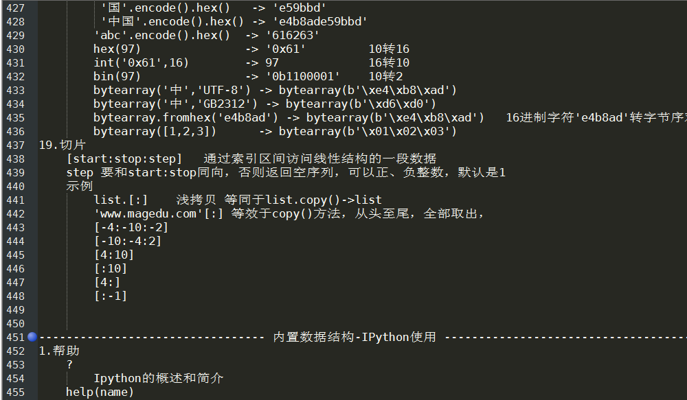Image resolution: width=687 pixels, height=400 pixels.
Task: Click on int('0x61',16) code
Action: (141, 62)
